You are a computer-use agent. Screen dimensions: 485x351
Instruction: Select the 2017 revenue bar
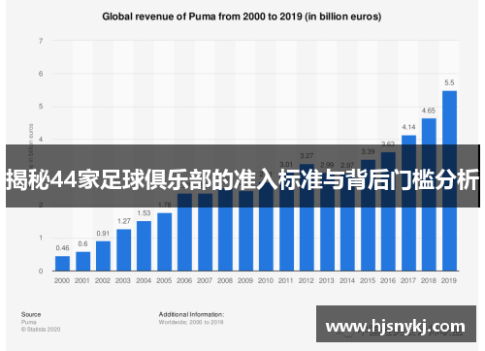tap(408, 203)
